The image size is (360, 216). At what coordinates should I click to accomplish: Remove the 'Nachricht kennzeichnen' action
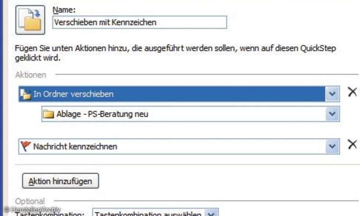coord(352,144)
